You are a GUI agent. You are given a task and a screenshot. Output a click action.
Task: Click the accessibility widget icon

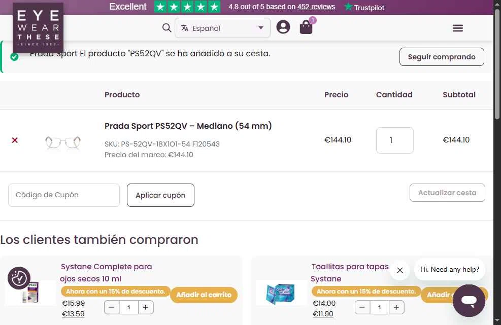[x=19, y=278]
